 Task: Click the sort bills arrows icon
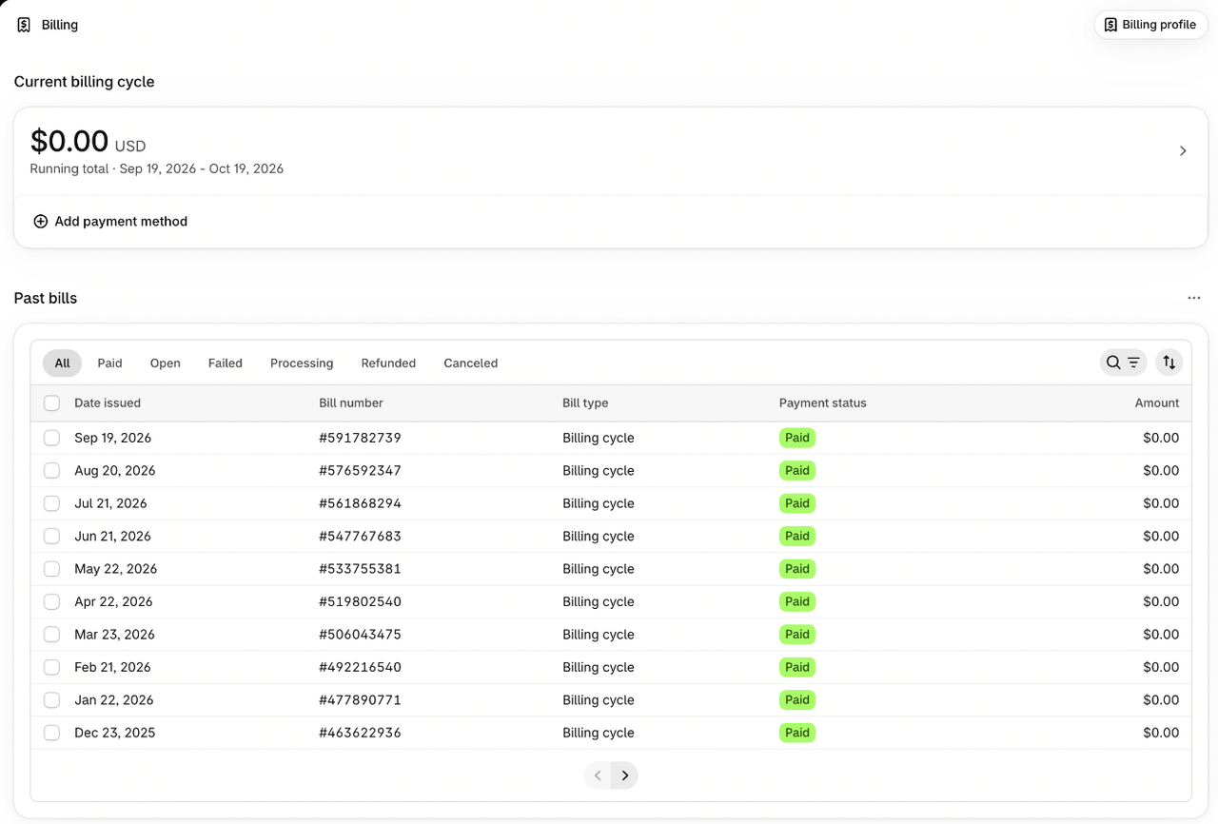[x=1169, y=363]
